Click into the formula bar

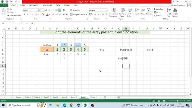pyautogui.click(x=112, y=23)
